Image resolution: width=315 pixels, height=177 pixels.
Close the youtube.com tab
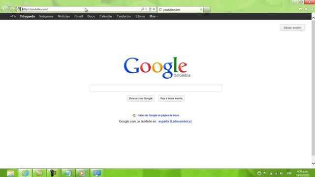(201, 9)
